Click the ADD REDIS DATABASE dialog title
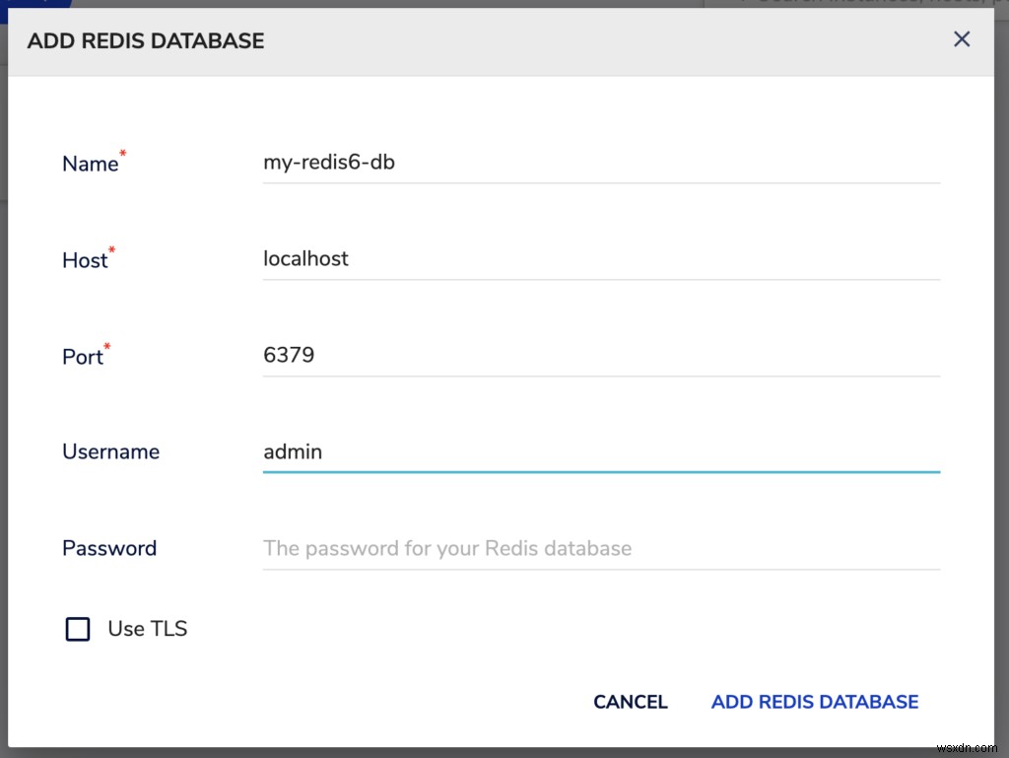 (145, 41)
